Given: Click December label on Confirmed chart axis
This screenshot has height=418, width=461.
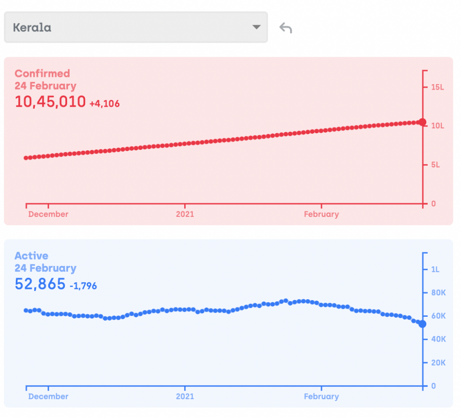Looking at the screenshot, I should point(48,214).
